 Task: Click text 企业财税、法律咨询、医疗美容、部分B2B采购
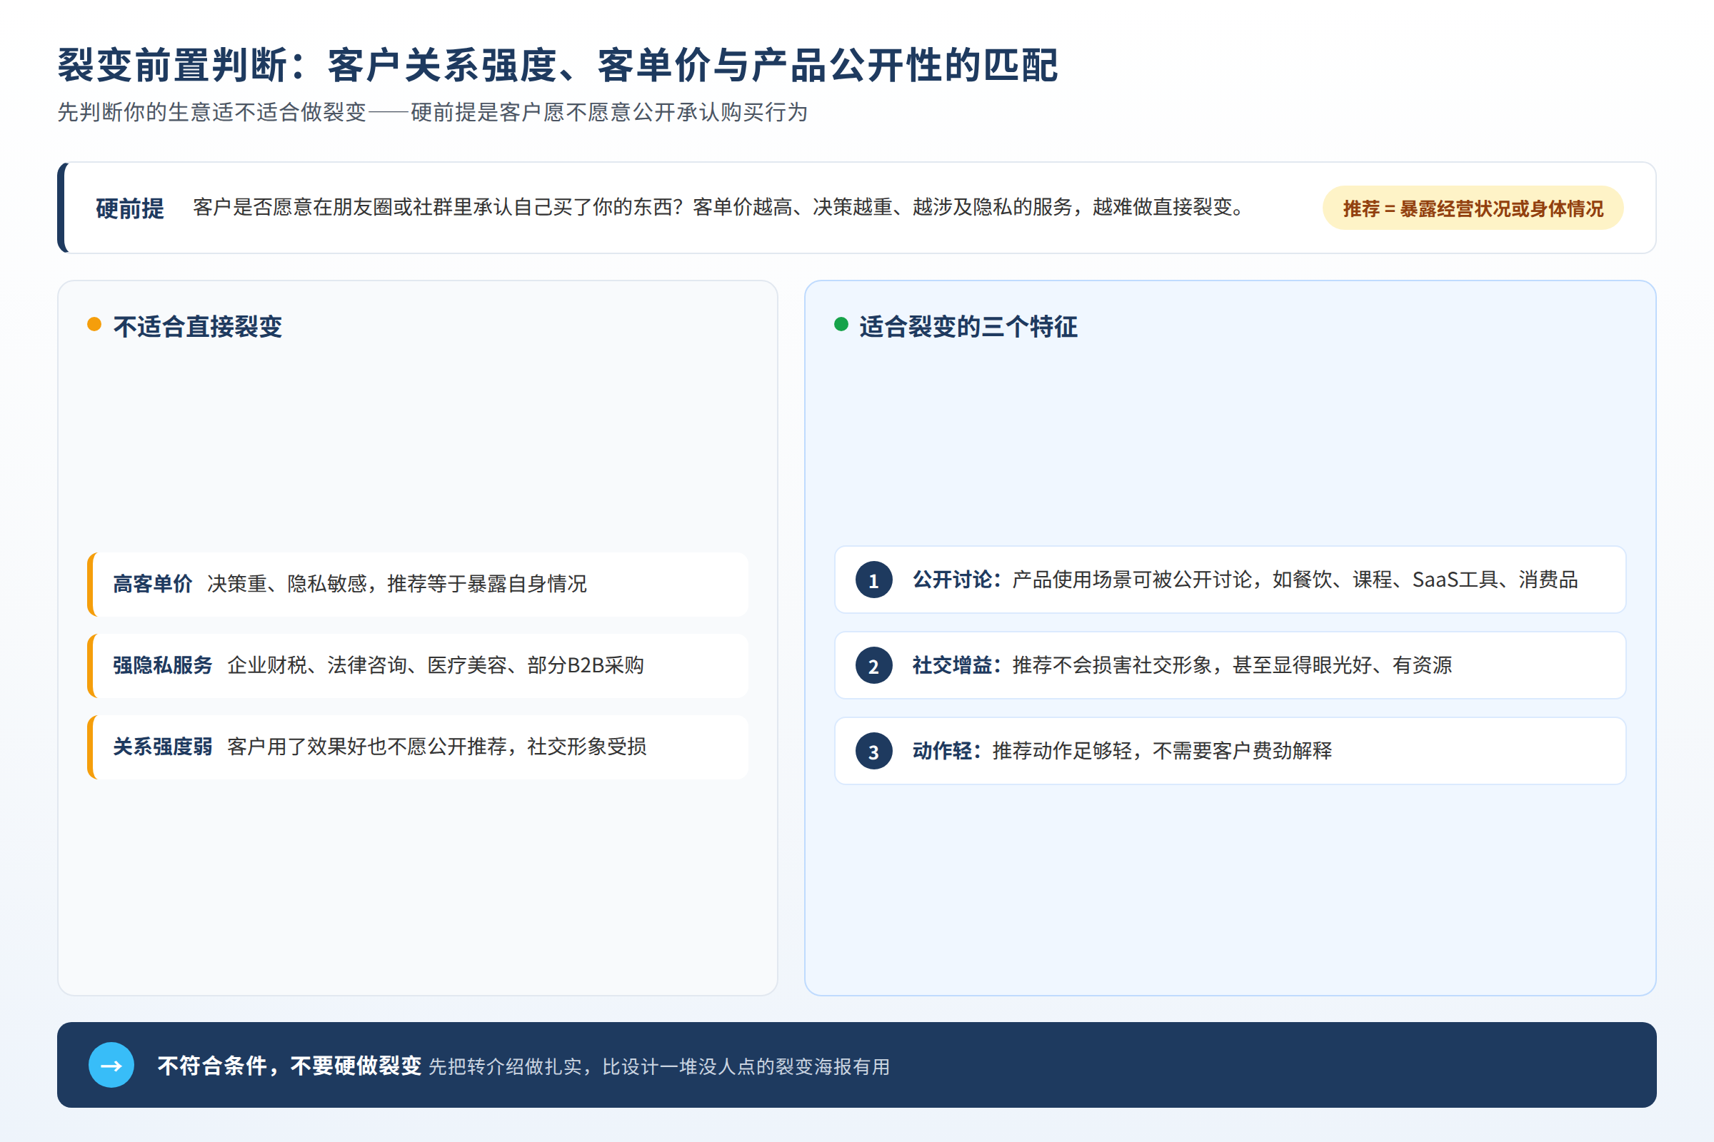click(436, 666)
